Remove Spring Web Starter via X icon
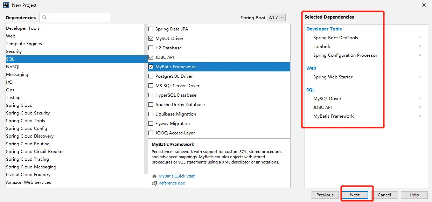 click(420, 77)
